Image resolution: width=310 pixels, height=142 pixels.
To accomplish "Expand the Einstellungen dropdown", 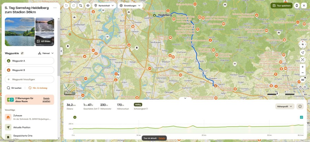I will pyautogui.click(x=130, y=6).
